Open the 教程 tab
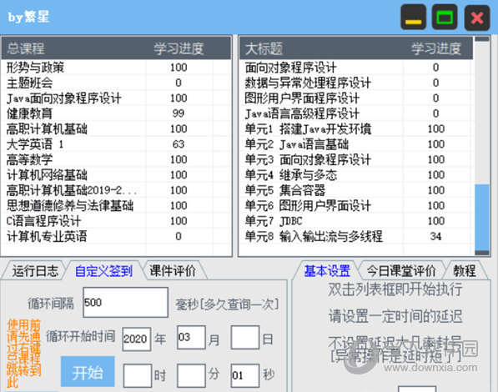This screenshot has width=498, height=392. [x=465, y=271]
